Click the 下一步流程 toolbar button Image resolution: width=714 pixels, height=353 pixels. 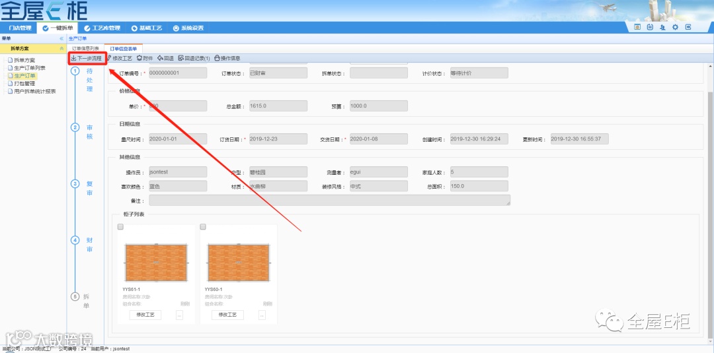click(86, 58)
